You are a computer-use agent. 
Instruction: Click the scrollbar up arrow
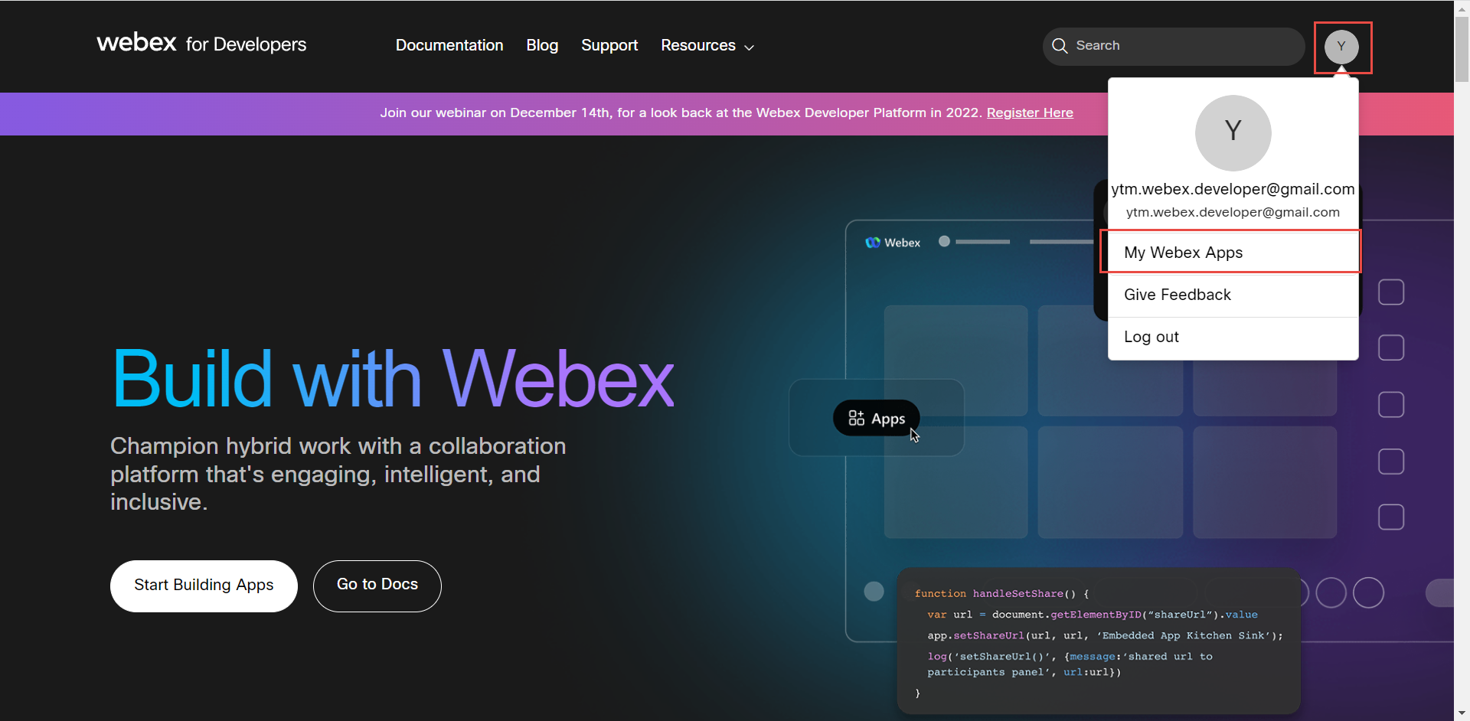[x=1462, y=8]
